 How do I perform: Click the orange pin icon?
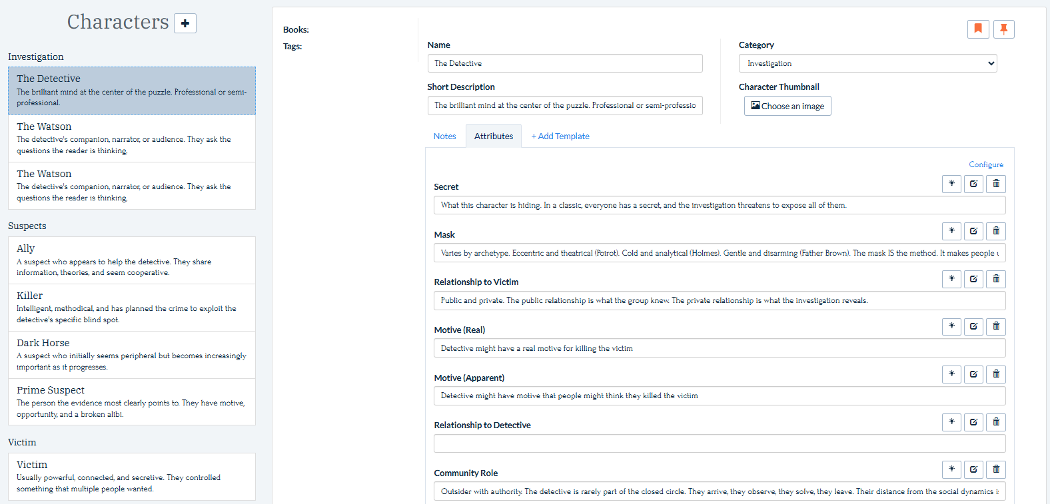(1003, 29)
